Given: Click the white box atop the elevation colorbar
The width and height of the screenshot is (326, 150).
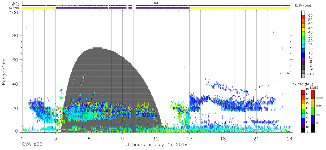Looking at the screenshot, I should pos(303,13).
